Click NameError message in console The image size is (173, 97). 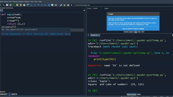[114, 65]
